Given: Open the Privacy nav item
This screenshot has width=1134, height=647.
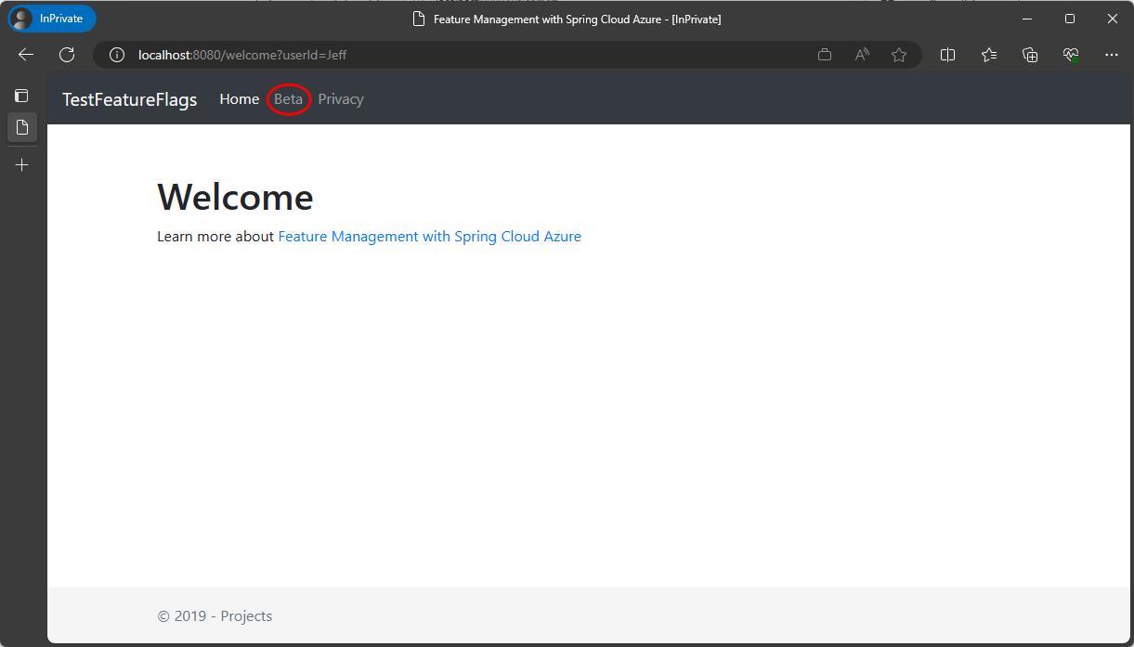Looking at the screenshot, I should tap(341, 99).
